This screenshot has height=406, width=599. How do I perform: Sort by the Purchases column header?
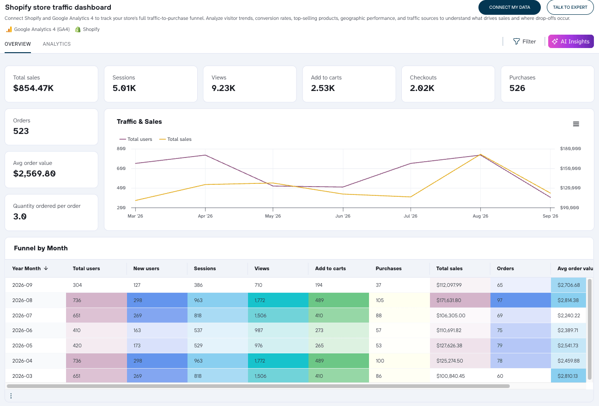point(399,268)
